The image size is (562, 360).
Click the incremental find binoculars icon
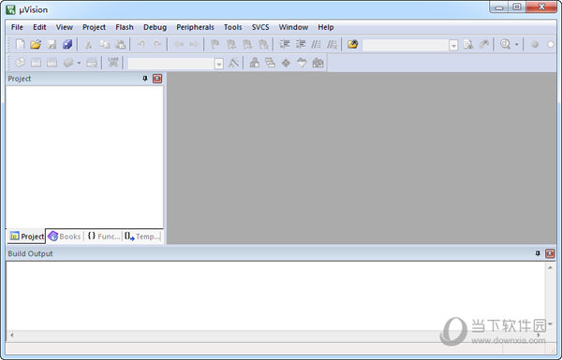tap(484, 44)
